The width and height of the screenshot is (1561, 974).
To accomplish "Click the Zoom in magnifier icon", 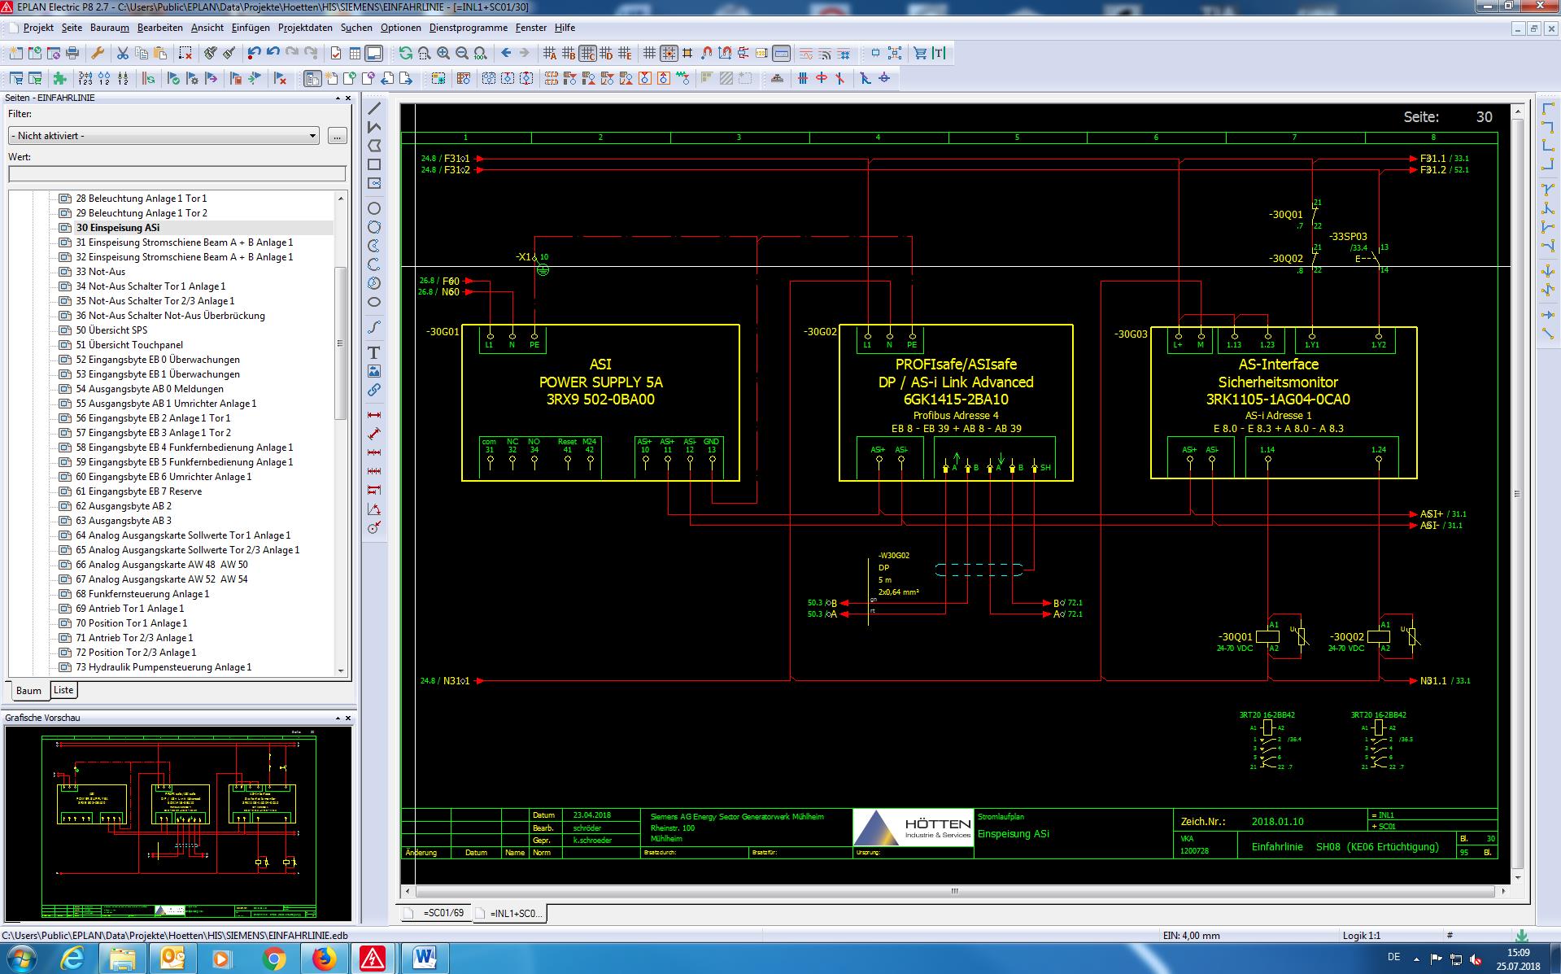I will point(443,54).
